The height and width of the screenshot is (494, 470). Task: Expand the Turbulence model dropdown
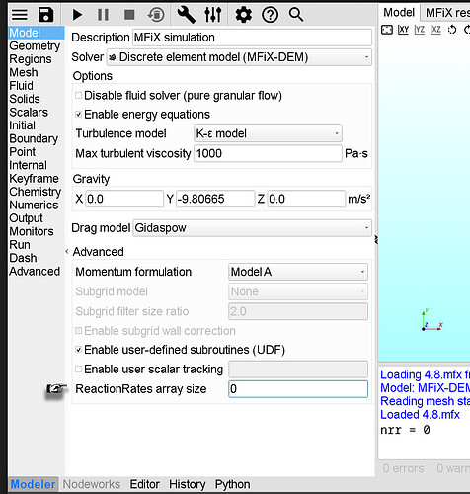click(x=268, y=133)
